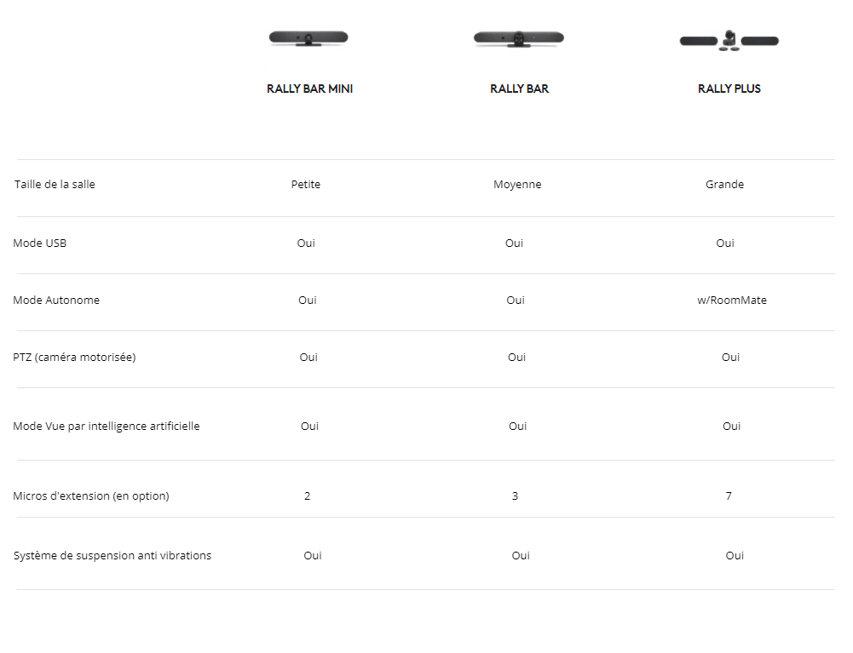Click the Rally Bar product image
The image size is (853, 653).
pyautogui.click(x=519, y=39)
